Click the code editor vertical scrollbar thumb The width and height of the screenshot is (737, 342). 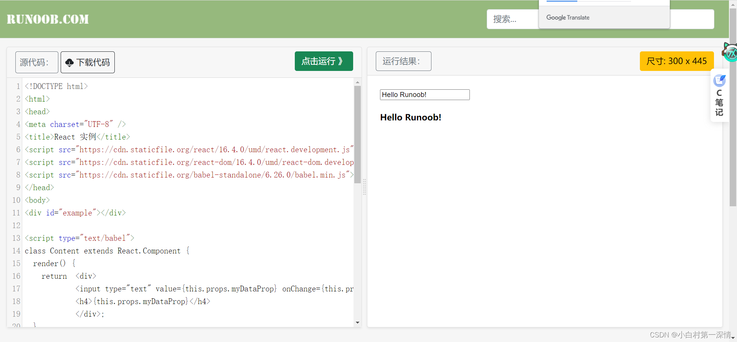pos(357,135)
